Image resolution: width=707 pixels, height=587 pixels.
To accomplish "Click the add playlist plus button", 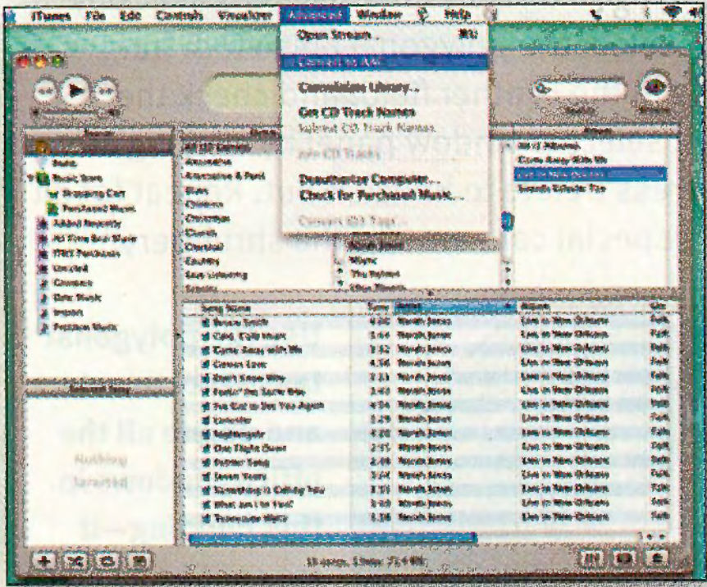I will click(x=43, y=561).
